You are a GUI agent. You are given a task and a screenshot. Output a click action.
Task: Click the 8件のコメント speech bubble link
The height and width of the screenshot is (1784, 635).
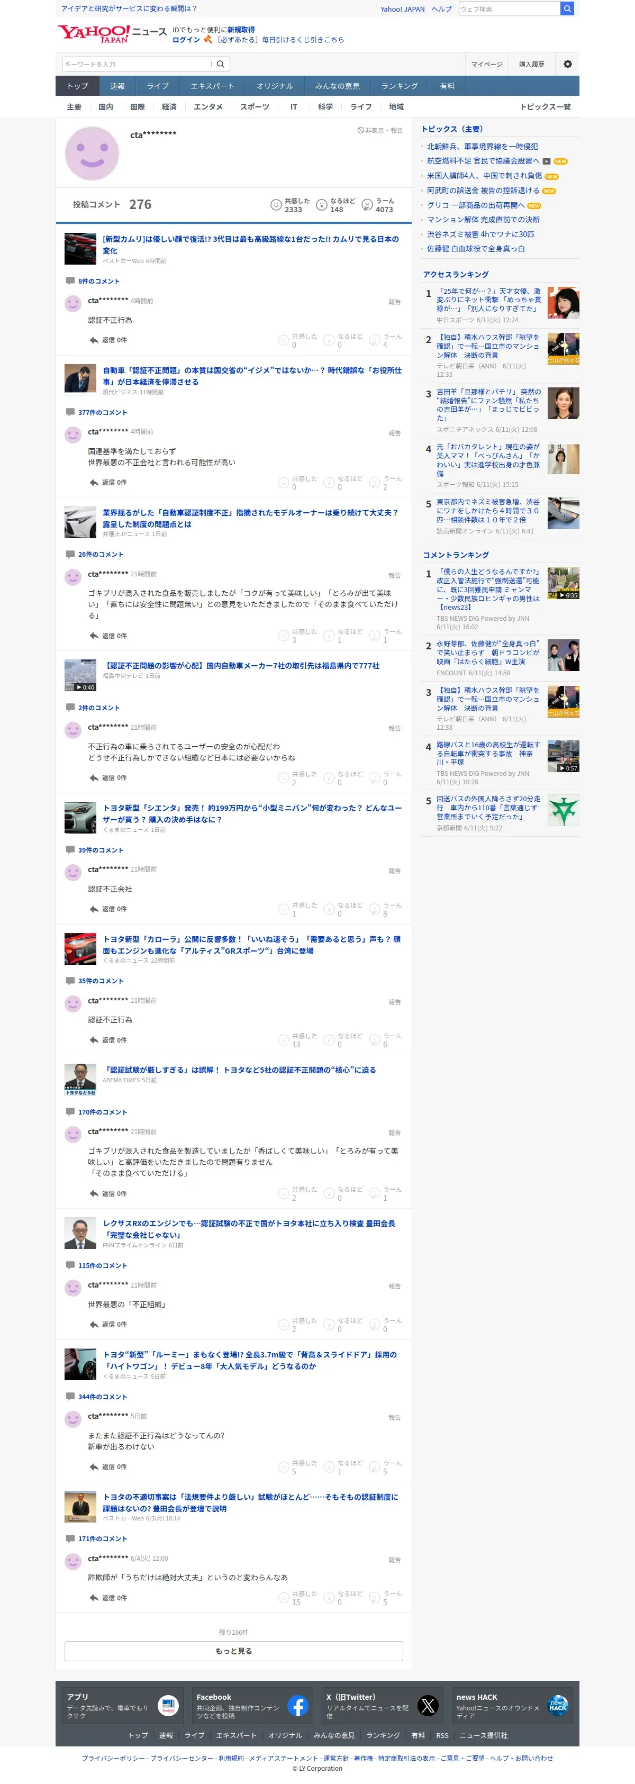(93, 281)
